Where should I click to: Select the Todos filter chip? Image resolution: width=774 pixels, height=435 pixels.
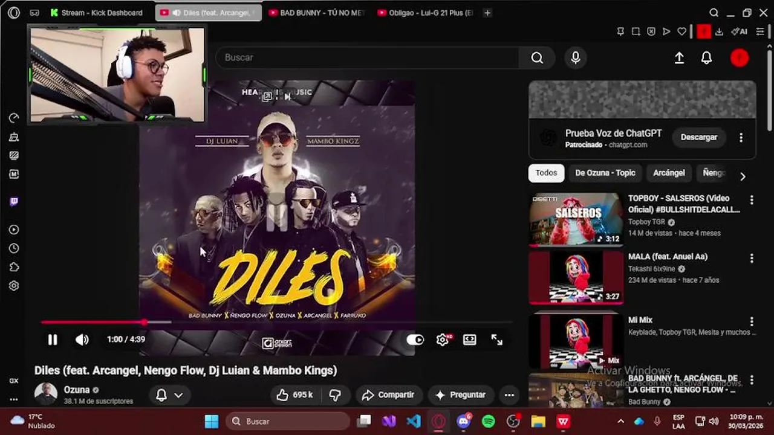pos(546,173)
